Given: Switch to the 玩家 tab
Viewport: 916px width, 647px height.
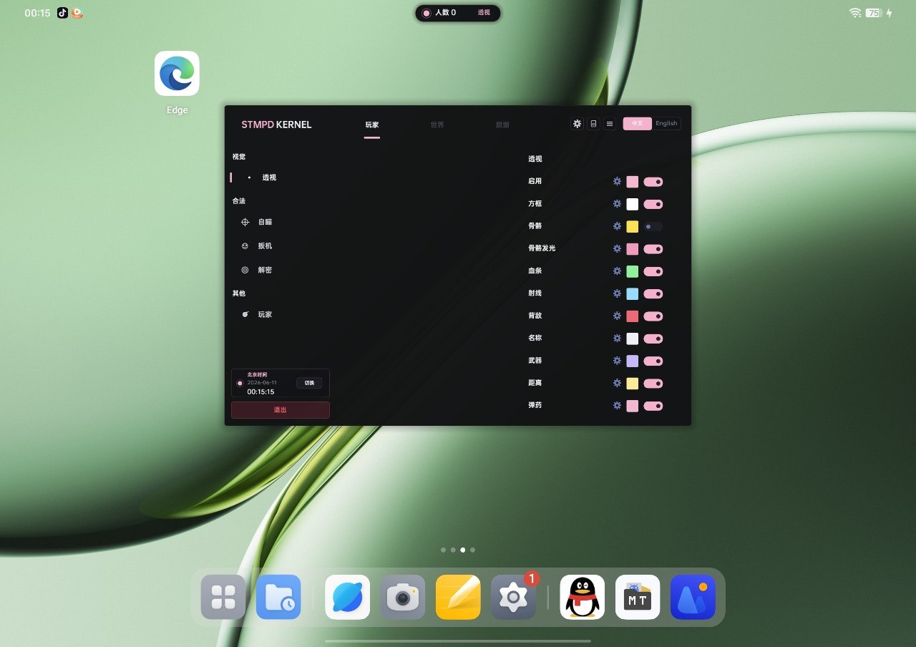Looking at the screenshot, I should click(x=372, y=125).
